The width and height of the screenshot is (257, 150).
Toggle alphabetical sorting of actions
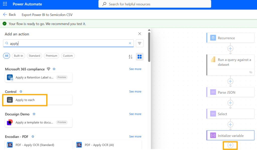(130, 57)
